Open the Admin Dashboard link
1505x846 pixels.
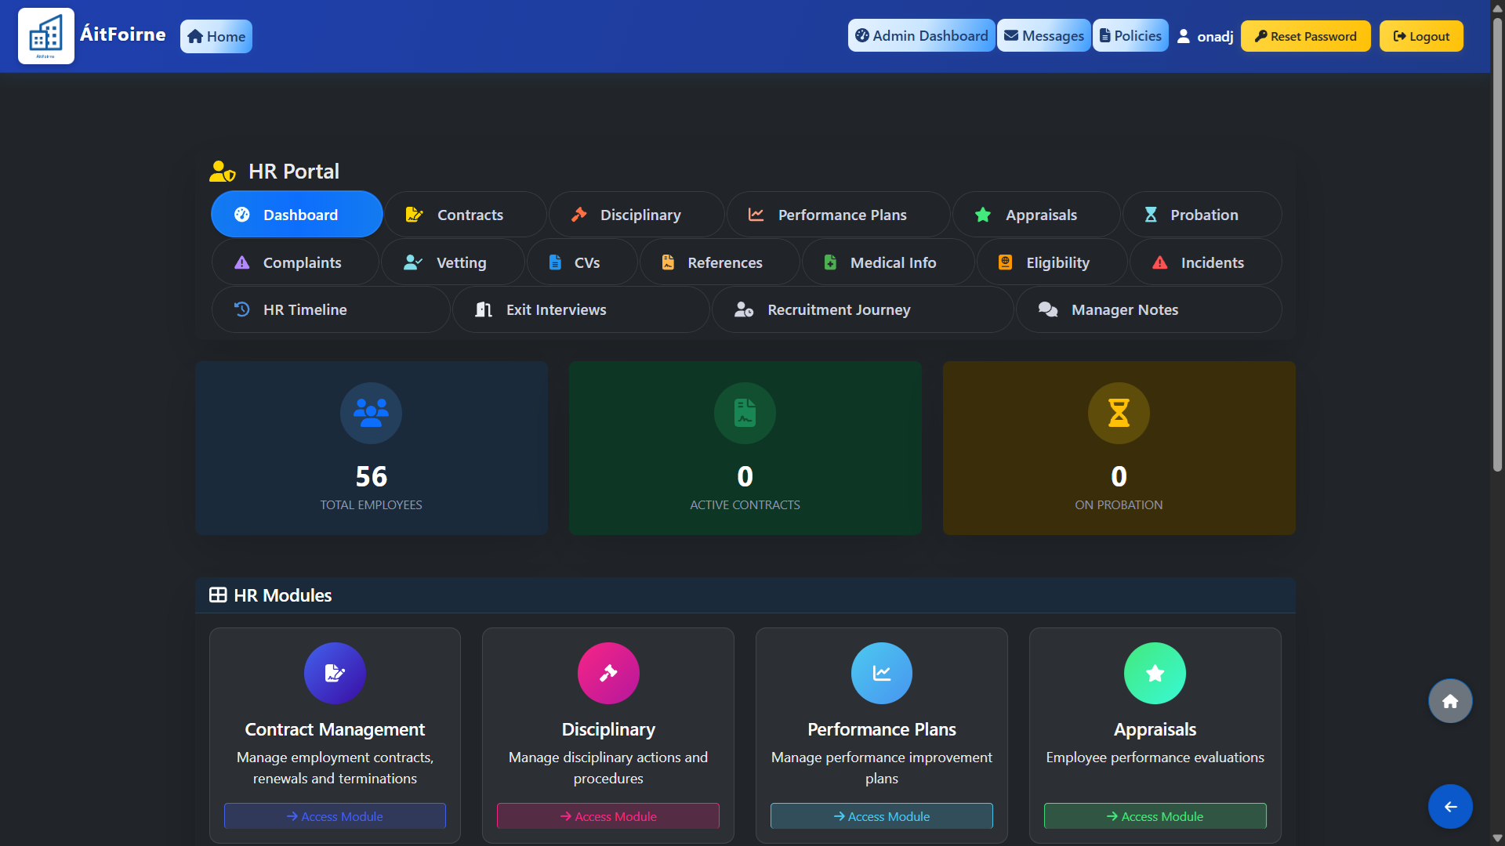point(921,36)
